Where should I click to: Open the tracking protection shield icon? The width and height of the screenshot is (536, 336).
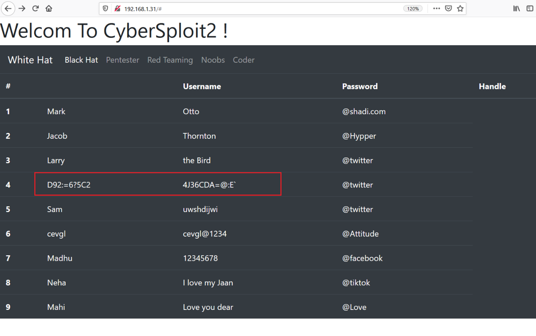click(105, 9)
